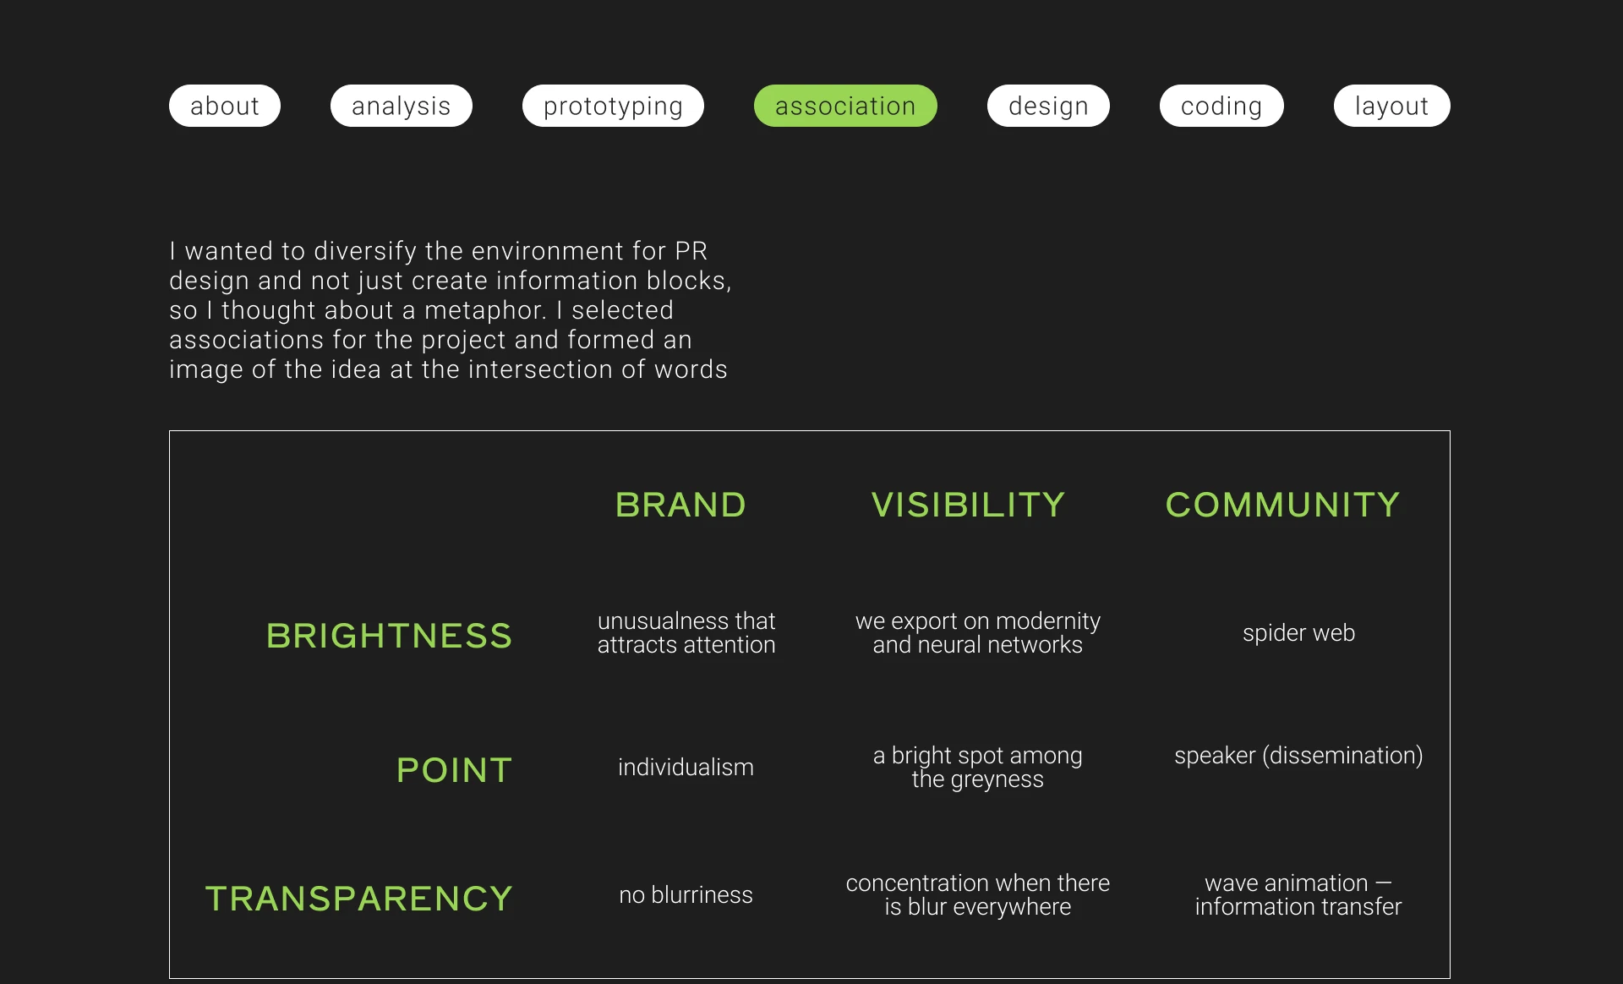Select the COMMUNITY column heading

tap(1282, 505)
